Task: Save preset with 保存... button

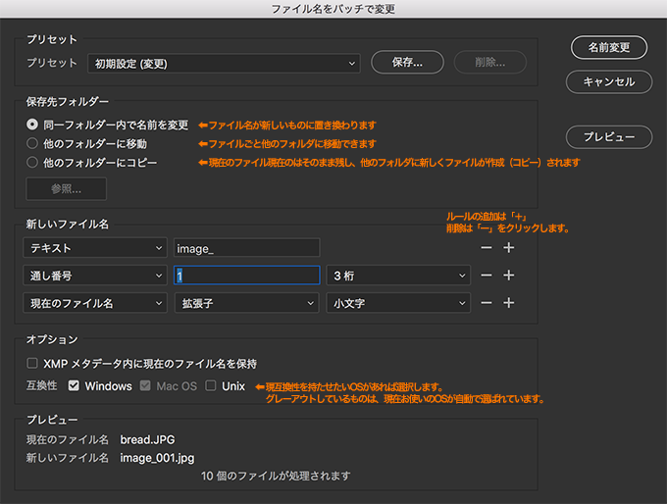Action: pyautogui.click(x=407, y=63)
